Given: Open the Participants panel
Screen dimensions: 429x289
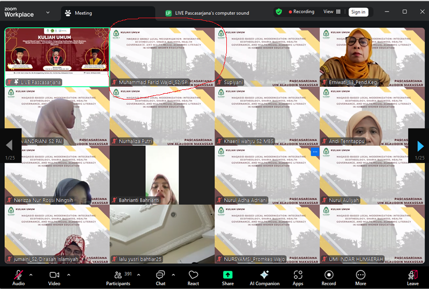Looking at the screenshot, I should pos(118,278).
